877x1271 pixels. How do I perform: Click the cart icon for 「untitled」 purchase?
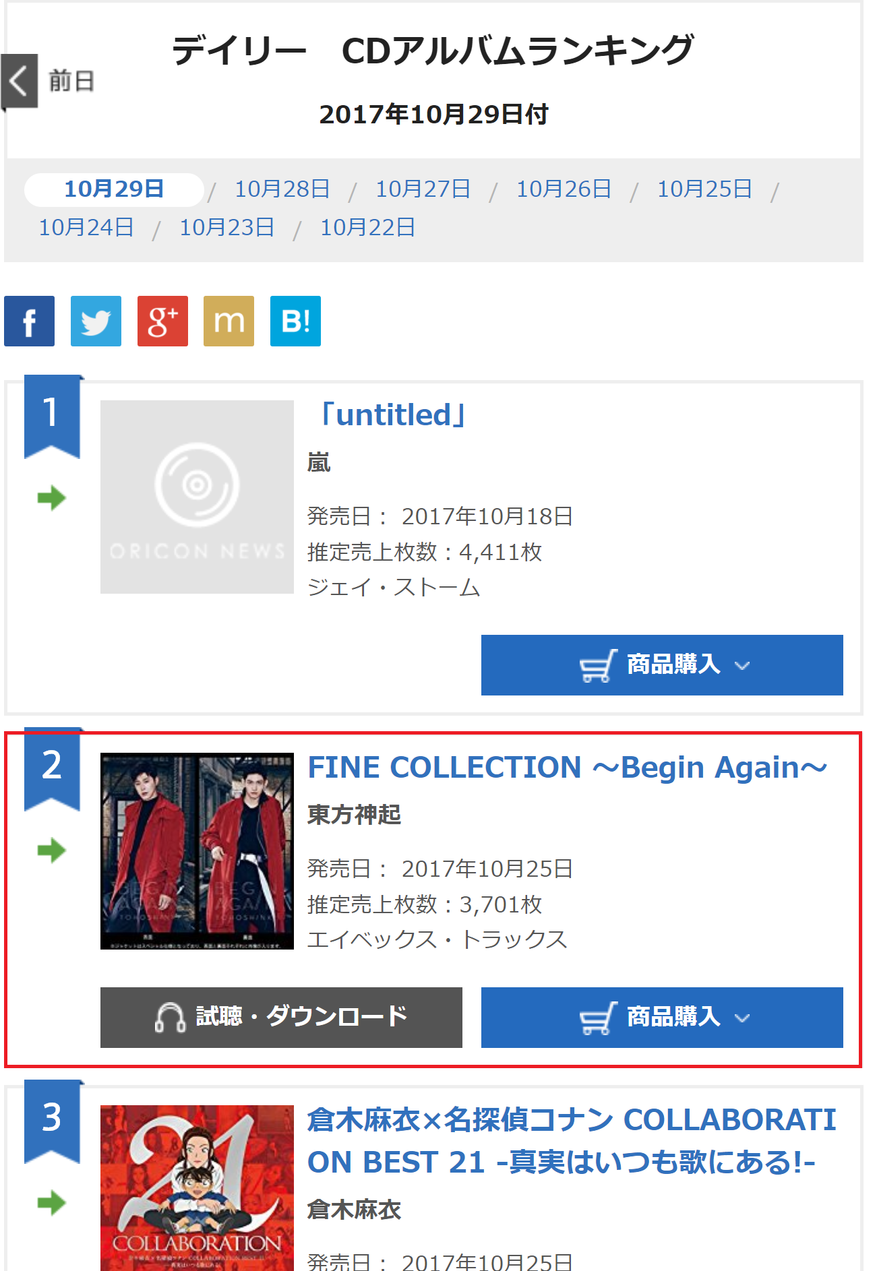point(598,665)
